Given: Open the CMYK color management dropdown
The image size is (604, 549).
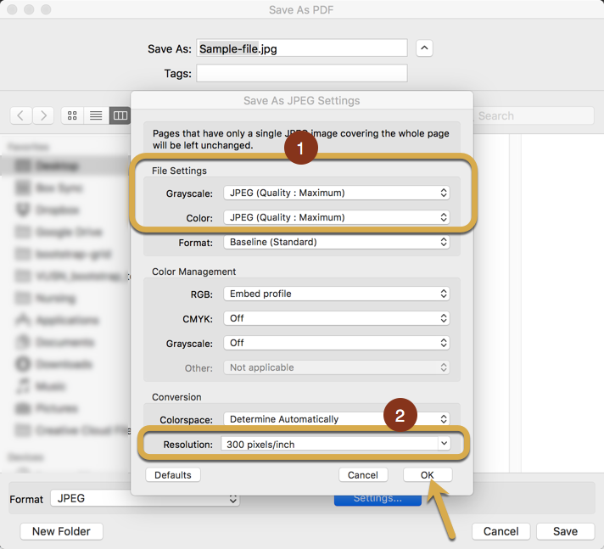Looking at the screenshot, I should point(336,318).
